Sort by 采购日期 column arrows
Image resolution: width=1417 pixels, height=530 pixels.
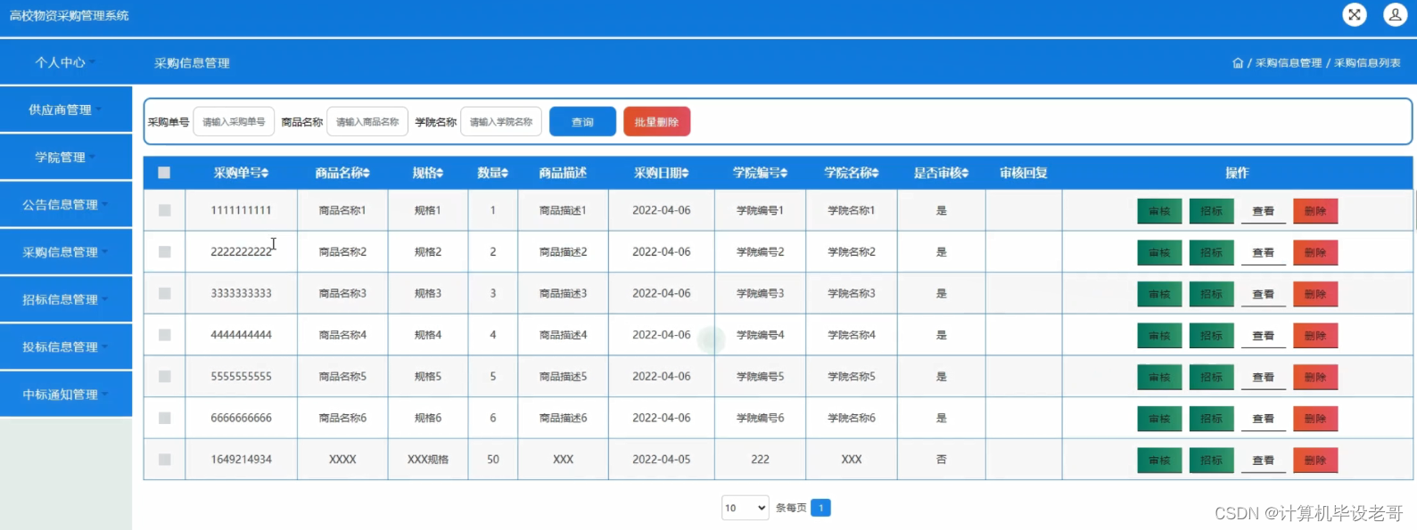(685, 173)
